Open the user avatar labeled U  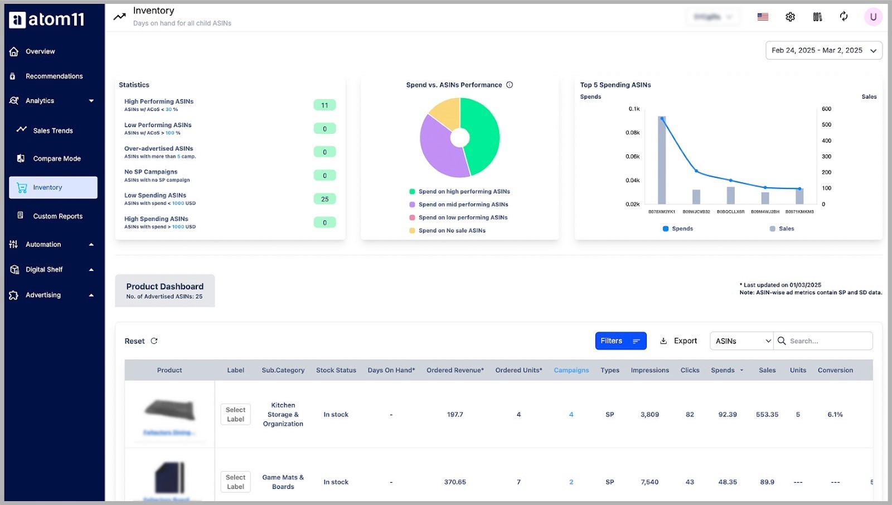point(872,17)
